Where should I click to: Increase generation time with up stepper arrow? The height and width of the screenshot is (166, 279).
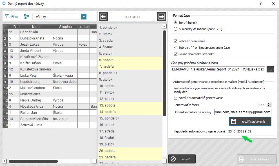(269, 103)
